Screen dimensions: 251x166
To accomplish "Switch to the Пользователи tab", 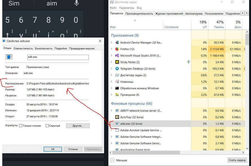I will click(214, 14).
